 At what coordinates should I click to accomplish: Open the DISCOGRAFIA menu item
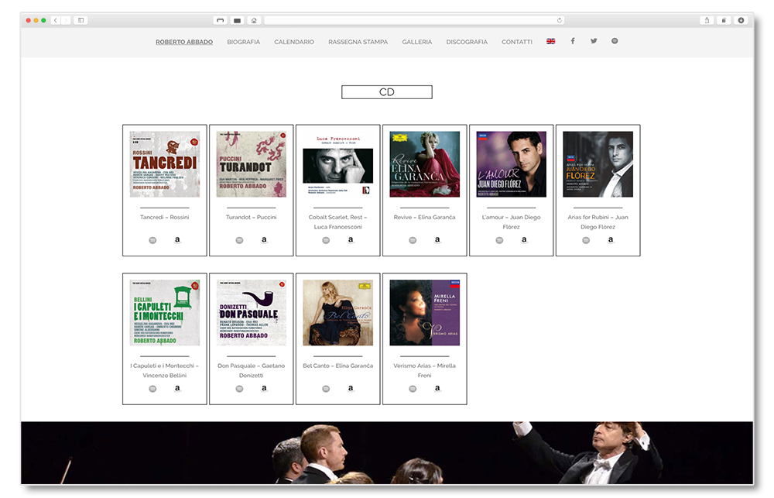pos(467,42)
